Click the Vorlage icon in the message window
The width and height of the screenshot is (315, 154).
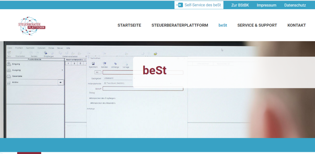[x=126, y=64]
